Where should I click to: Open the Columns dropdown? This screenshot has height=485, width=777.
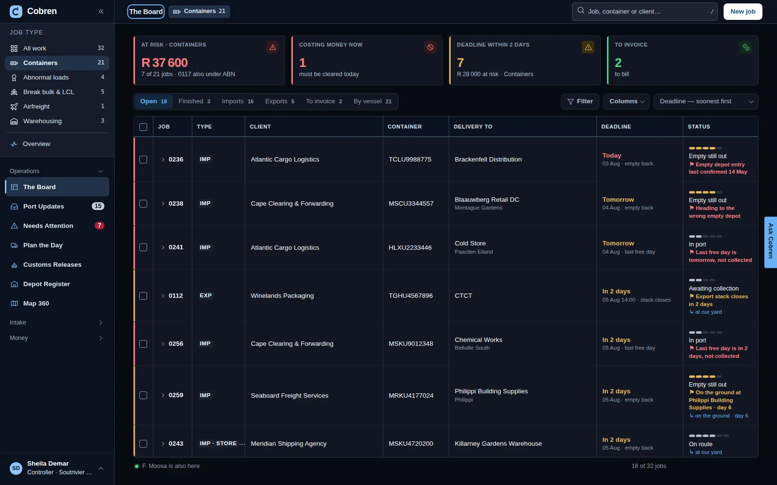pyautogui.click(x=626, y=101)
